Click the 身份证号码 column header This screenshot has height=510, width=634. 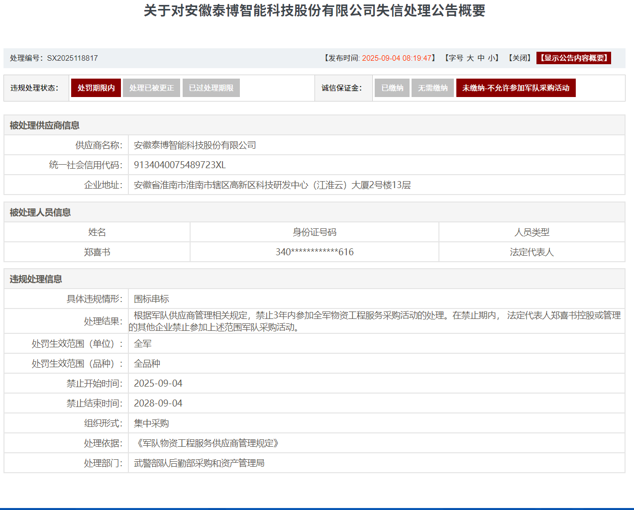pyautogui.click(x=315, y=232)
